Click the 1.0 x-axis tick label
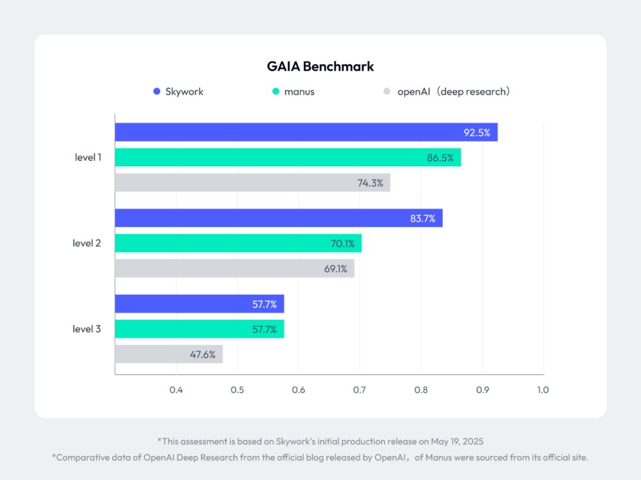This screenshot has height=480, width=641. point(542,390)
